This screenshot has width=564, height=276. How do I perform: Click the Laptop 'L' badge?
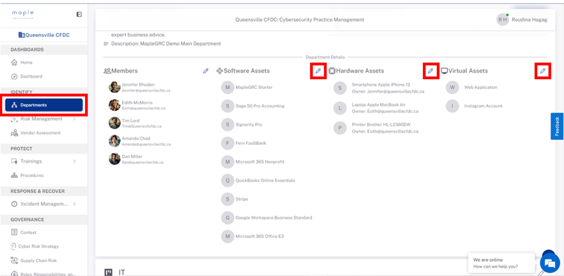[x=340, y=108]
